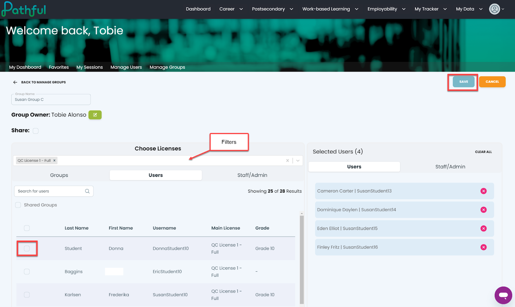Sort by the Username column header
This screenshot has height=307, width=515.
coord(164,228)
